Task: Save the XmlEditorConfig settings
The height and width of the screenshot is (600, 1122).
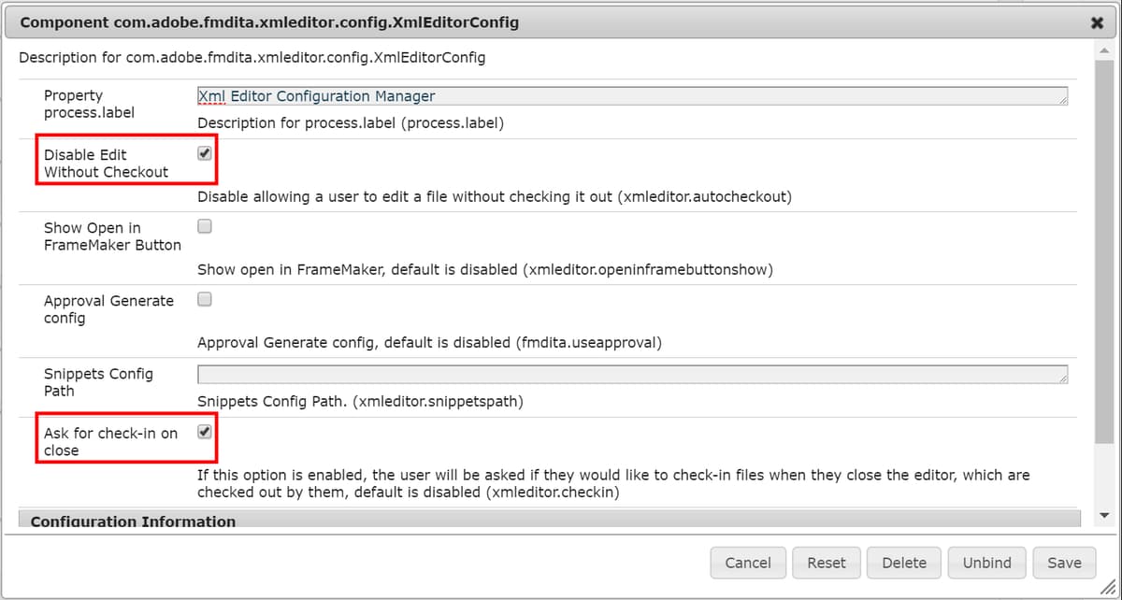Action: pos(1064,563)
